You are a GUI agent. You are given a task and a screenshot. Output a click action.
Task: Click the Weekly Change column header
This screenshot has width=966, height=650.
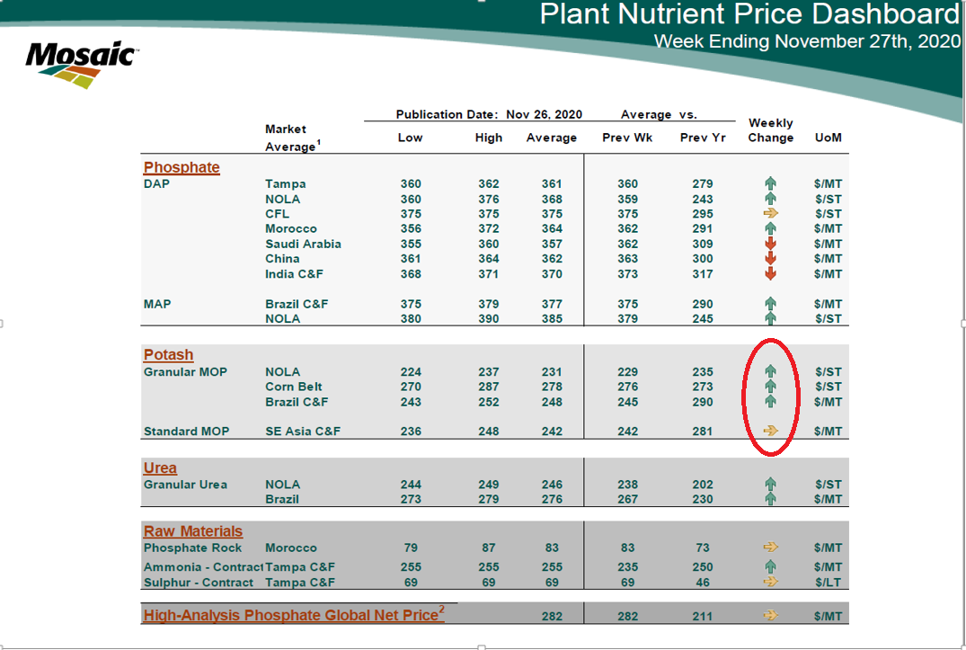pyautogui.click(x=771, y=130)
